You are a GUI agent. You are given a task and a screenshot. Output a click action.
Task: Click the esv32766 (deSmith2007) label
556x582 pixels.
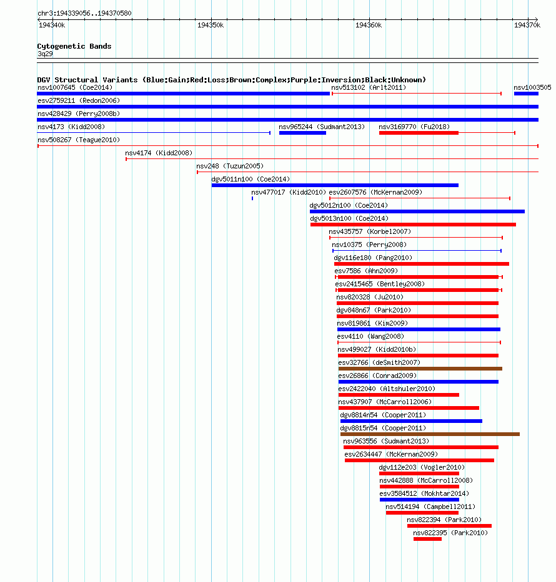[x=379, y=362]
